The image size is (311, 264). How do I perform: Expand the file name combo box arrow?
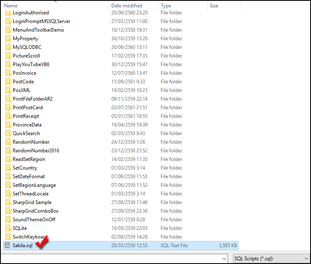tap(224, 259)
